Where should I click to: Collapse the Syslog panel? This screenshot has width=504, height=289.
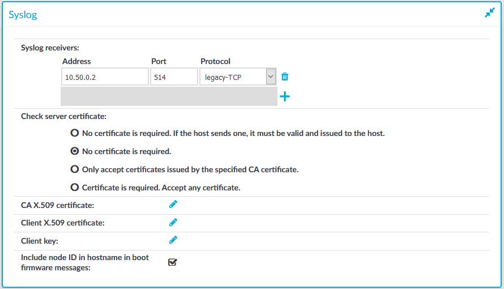tap(489, 13)
